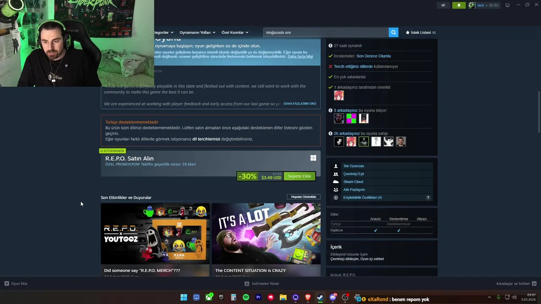Click the Aile Paylaşımı feature link
The height and width of the screenshot is (304, 541).
354,190
